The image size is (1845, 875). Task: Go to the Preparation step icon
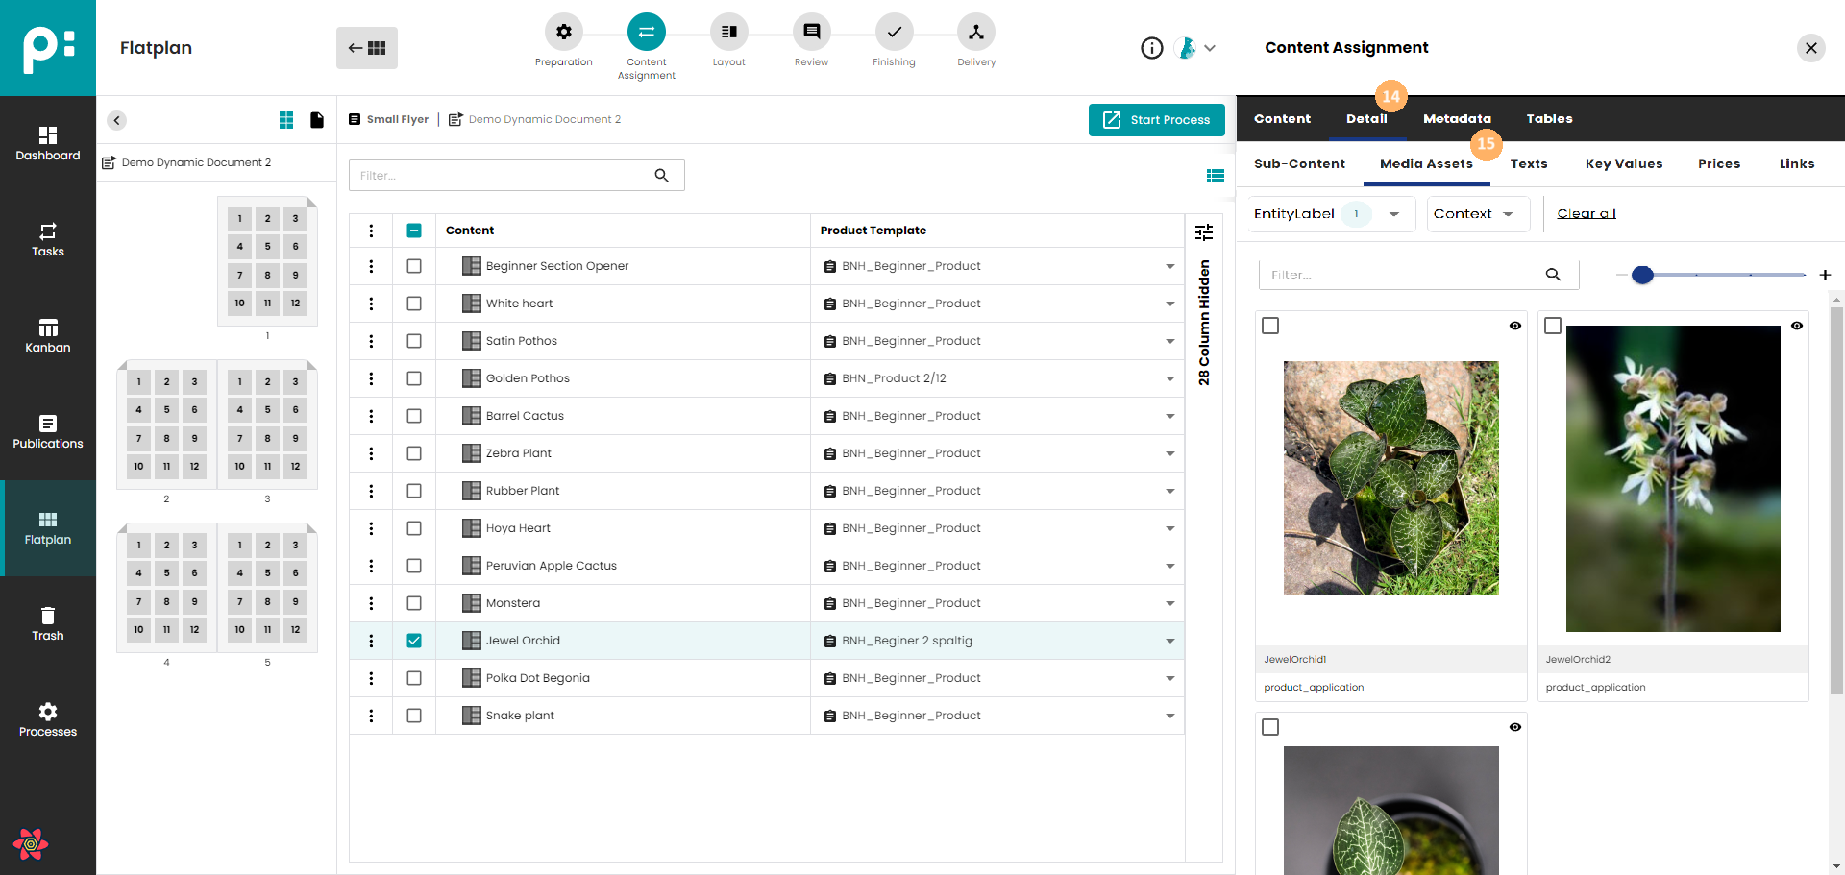point(563,33)
